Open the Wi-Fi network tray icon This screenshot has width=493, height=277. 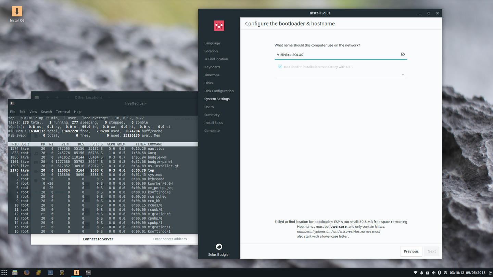coord(416,273)
